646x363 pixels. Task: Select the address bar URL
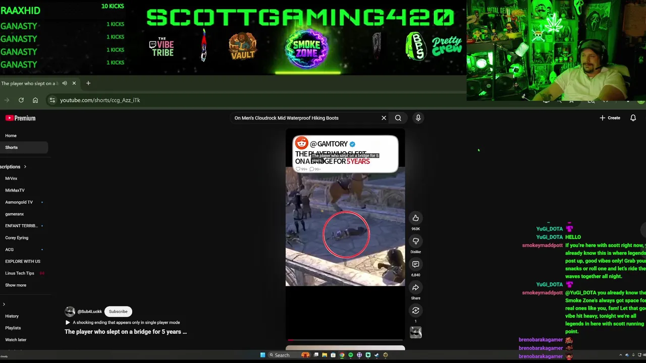pyautogui.click(x=100, y=100)
